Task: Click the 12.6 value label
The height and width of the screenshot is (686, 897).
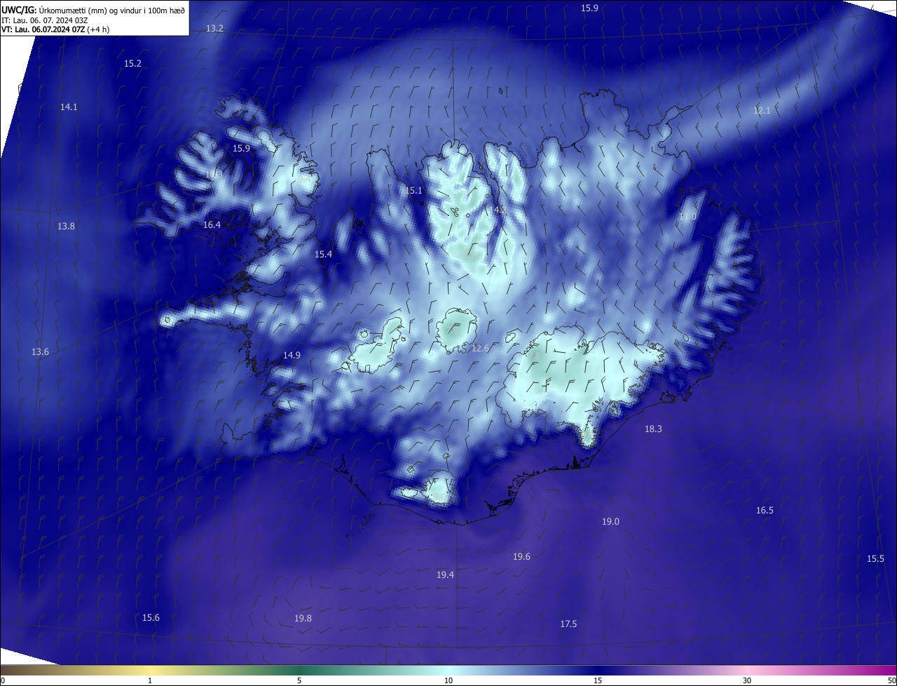Action: [480, 349]
